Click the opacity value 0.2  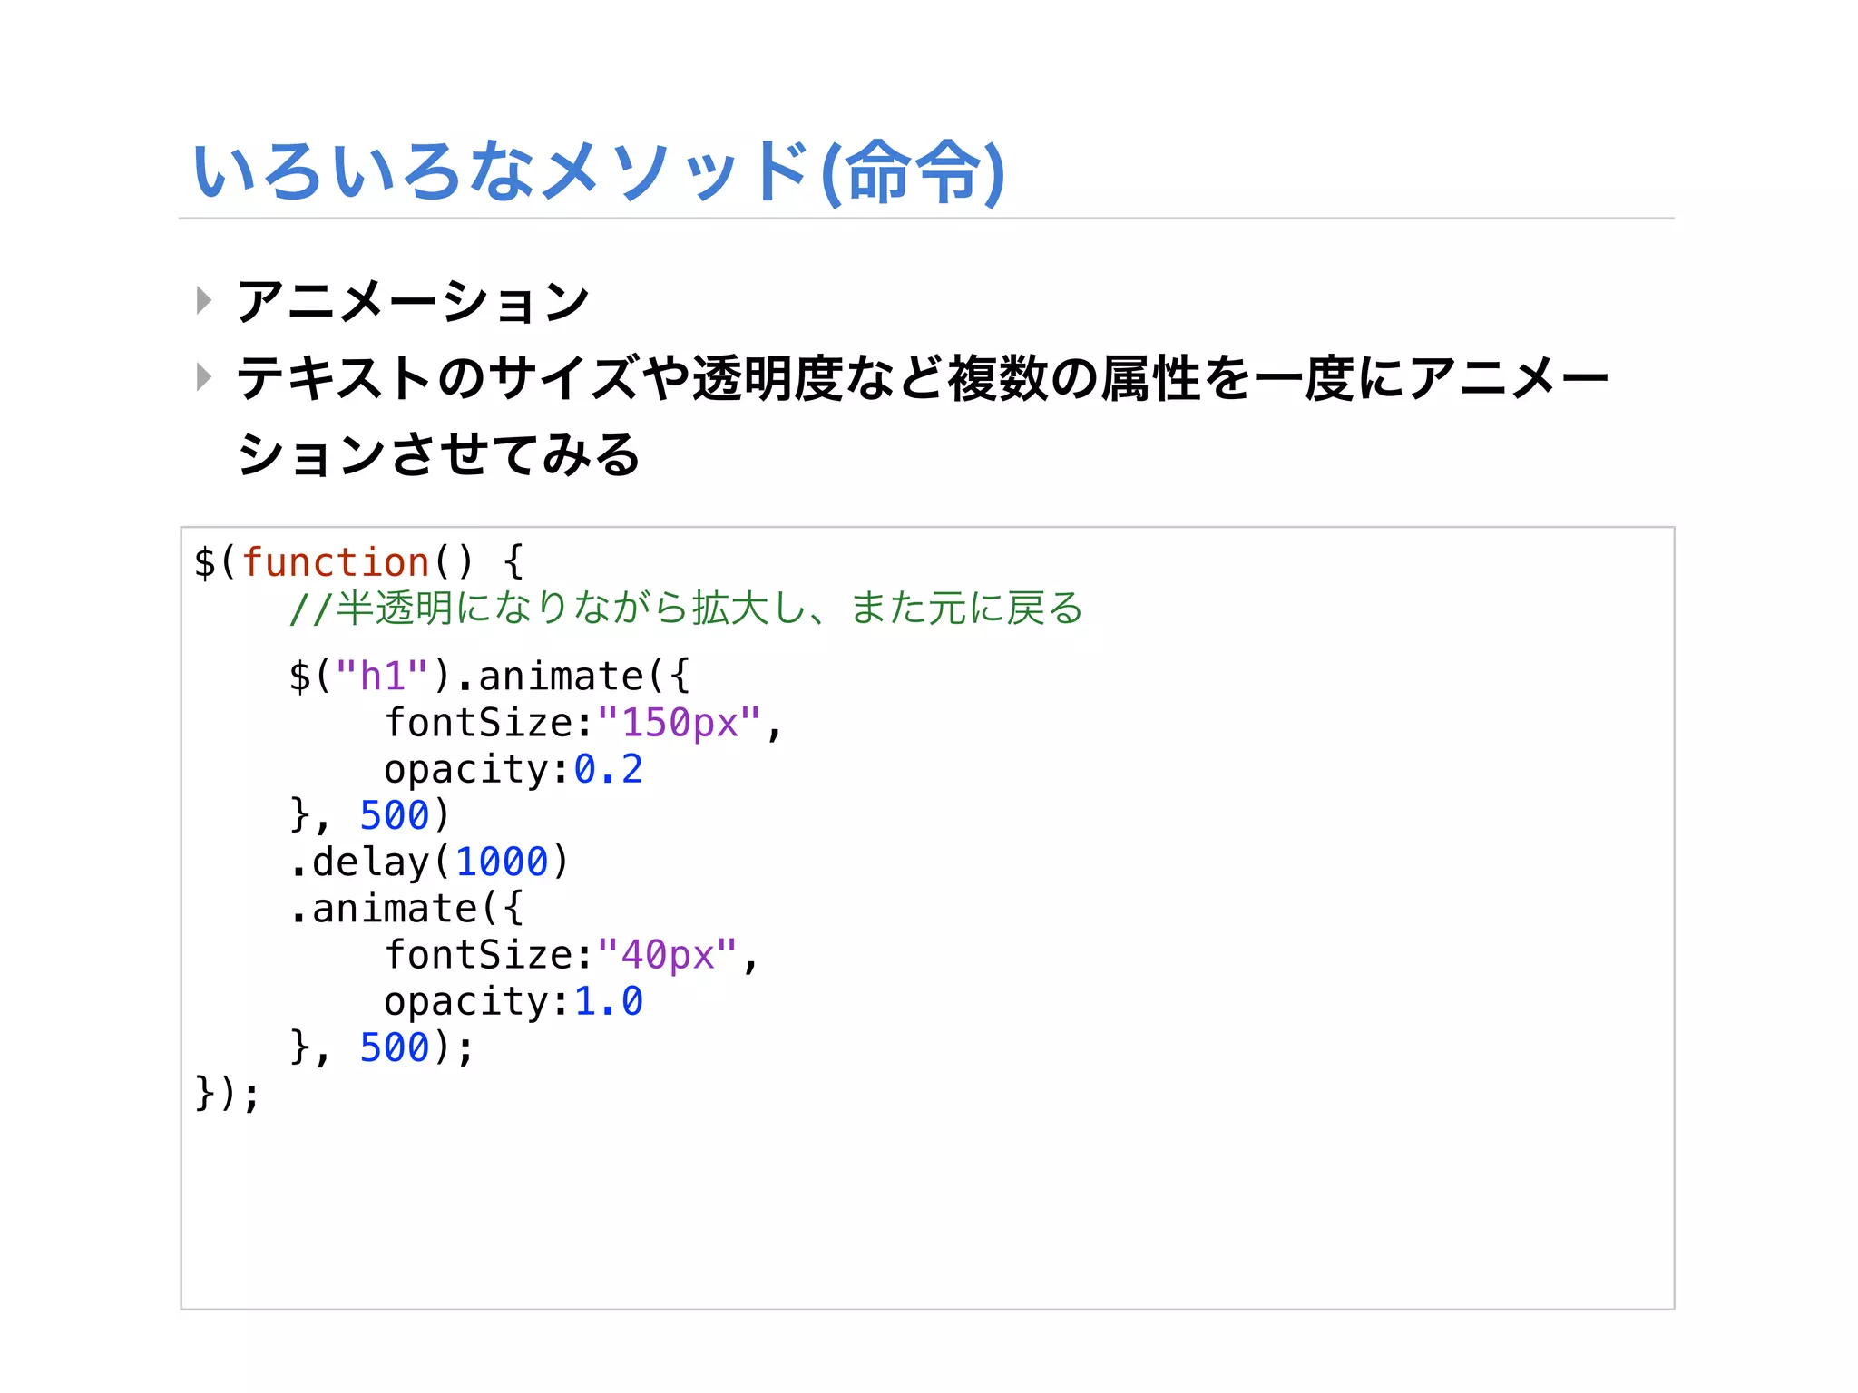pos(608,770)
